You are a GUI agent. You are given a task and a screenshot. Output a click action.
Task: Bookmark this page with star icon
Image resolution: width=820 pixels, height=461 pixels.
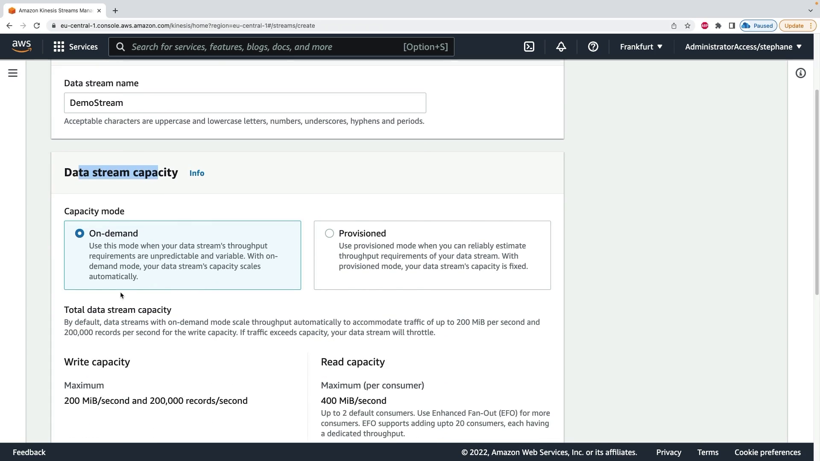tap(688, 26)
